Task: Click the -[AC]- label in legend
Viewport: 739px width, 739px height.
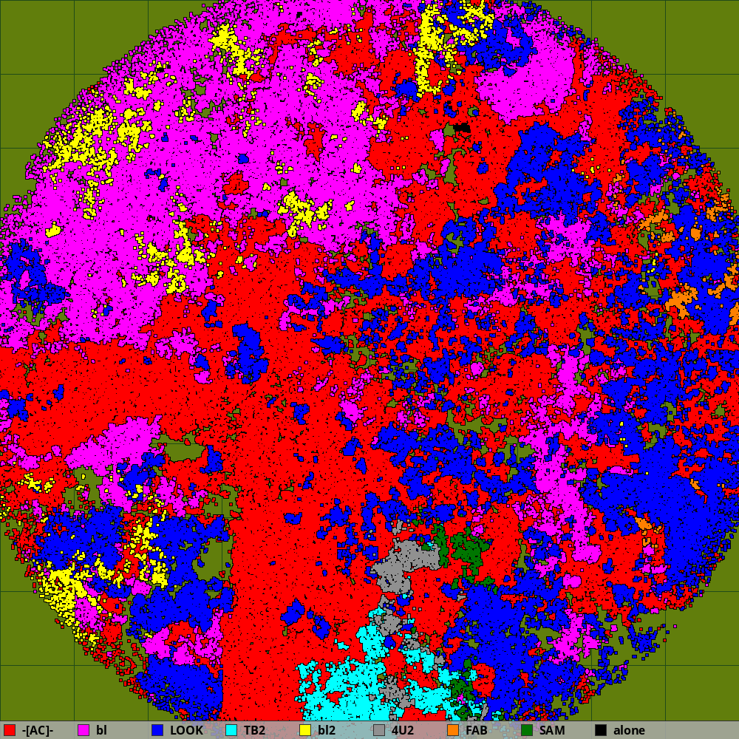Action: (37, 730)
